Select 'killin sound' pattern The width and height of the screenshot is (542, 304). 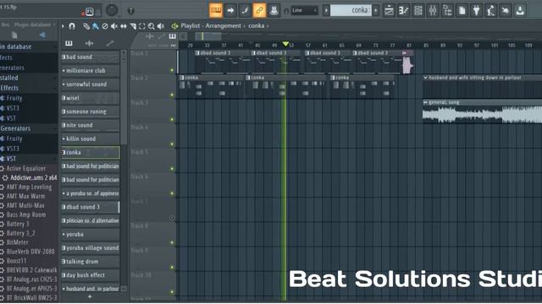(91, 138)
